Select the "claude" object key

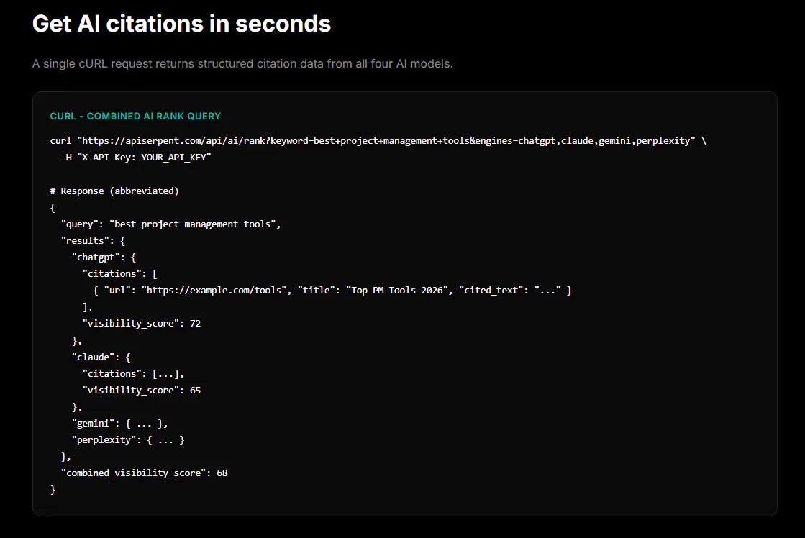click(93, 357)
